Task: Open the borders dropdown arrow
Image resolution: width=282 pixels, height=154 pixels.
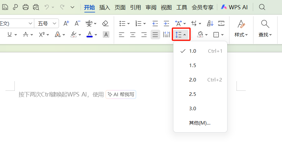Action: pos(222,35)
